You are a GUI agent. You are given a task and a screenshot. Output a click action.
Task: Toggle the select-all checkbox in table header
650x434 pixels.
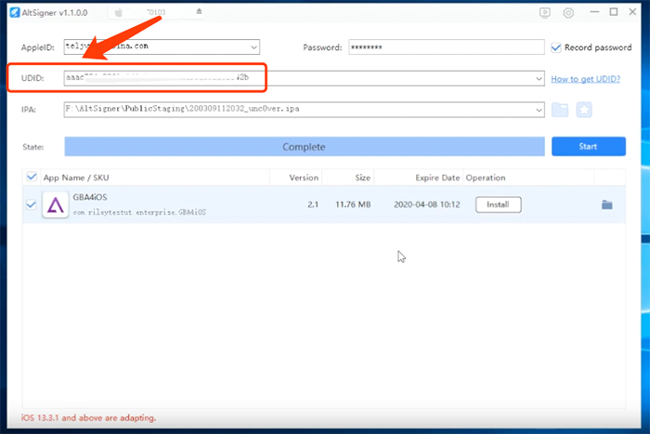(32, 177)
